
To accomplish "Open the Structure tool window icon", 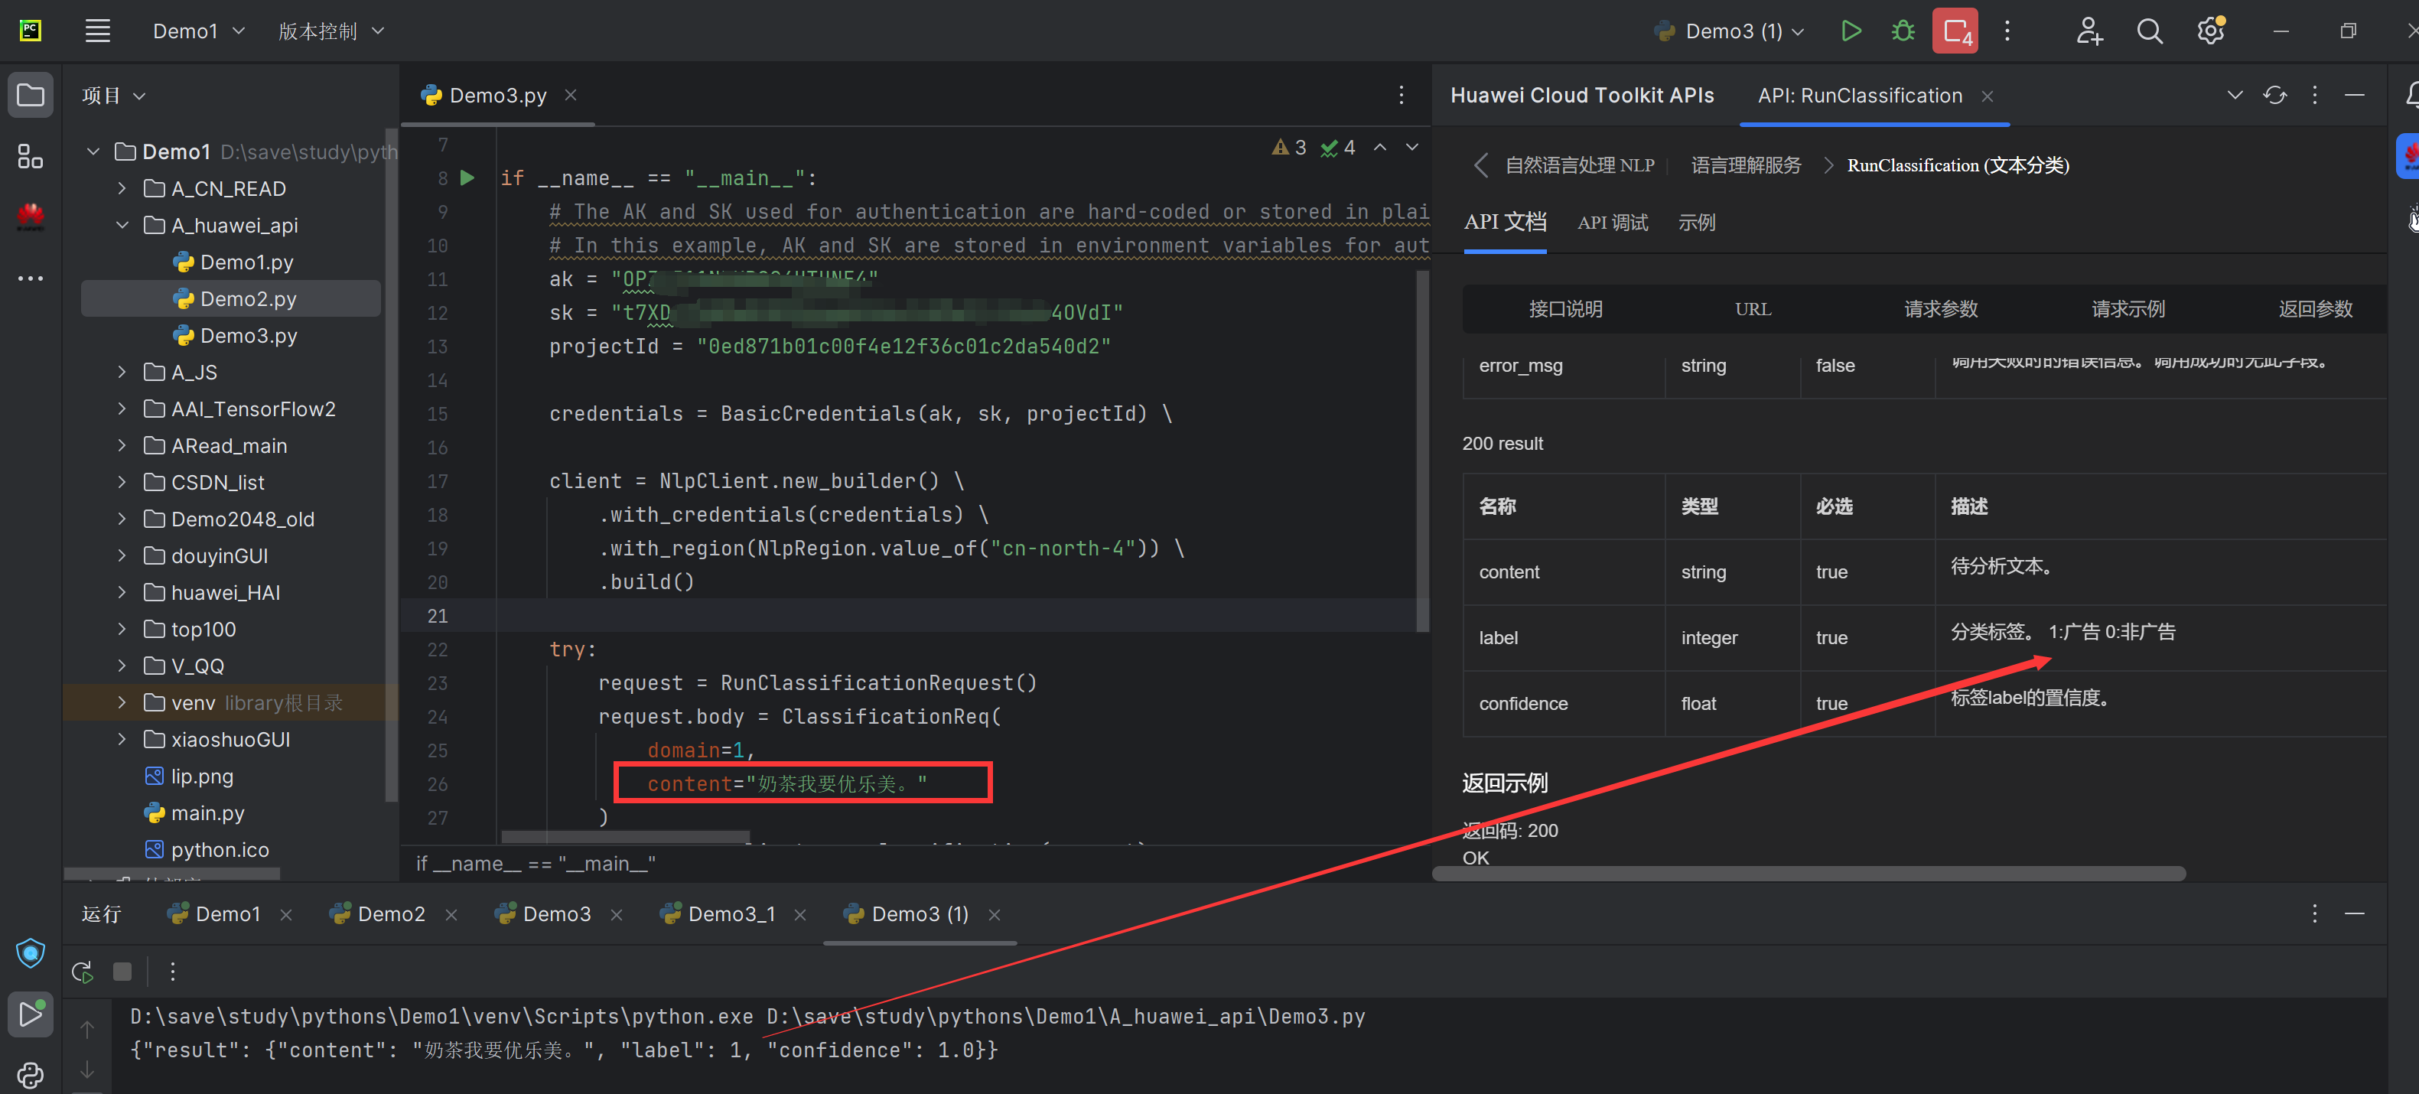I will pos(30,156).
